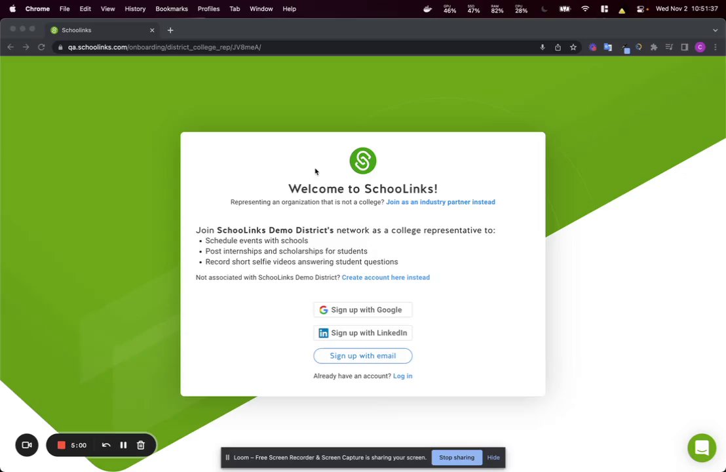Image resolution: width=726 pixels, height=472 pixels.
Task: Open the Google Translate extension
Action: pos(608,47)
